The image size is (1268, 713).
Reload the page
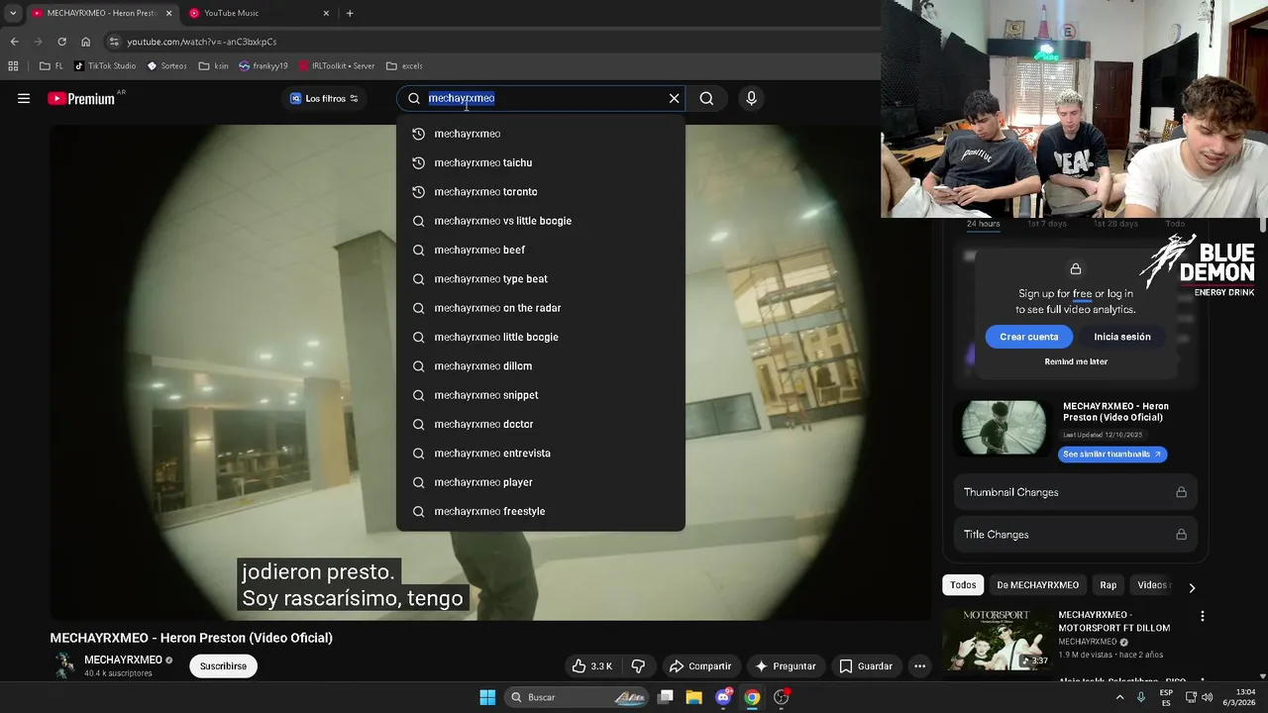[x=61, y=42]
